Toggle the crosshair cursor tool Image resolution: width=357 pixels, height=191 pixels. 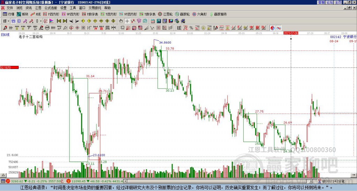coord(127,21)
